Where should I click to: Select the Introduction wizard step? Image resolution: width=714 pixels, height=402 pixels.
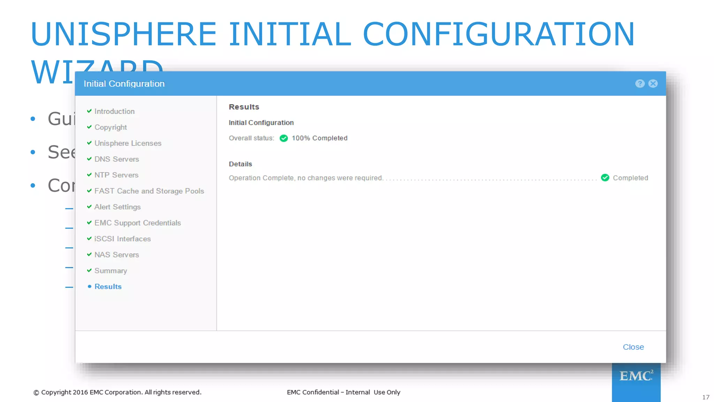[x=114, y=111]
